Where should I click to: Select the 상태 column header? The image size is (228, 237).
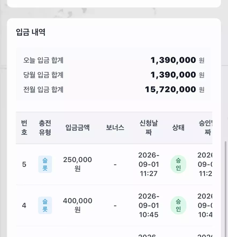(178, 128)
